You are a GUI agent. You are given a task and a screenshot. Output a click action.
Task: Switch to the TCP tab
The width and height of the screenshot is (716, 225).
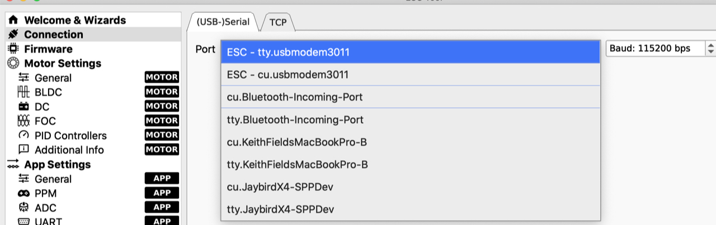point(278,22)
